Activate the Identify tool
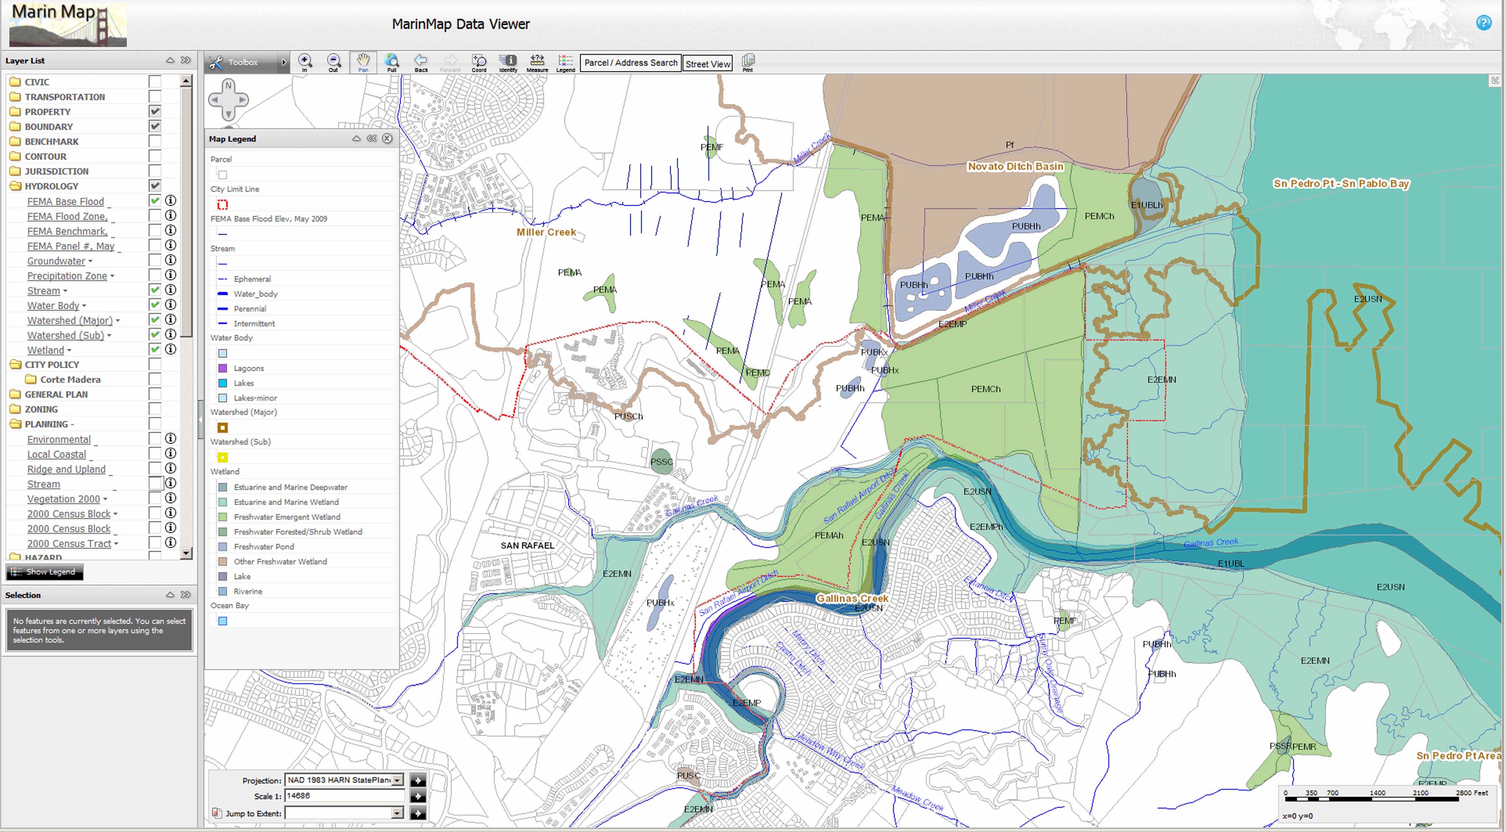The width and height of the screenshot is (1506, 832). (507, 61)
